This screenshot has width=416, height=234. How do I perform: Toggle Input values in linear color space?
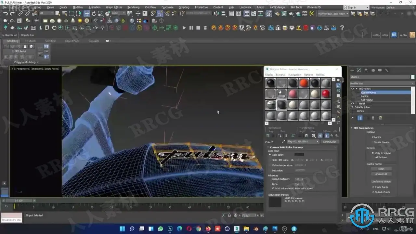click(272, 188)
